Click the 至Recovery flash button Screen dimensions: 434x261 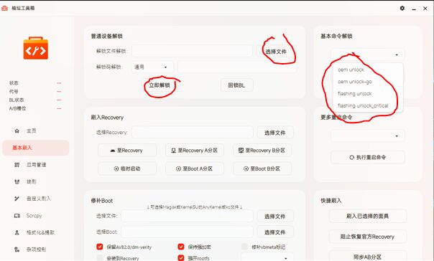127,151
